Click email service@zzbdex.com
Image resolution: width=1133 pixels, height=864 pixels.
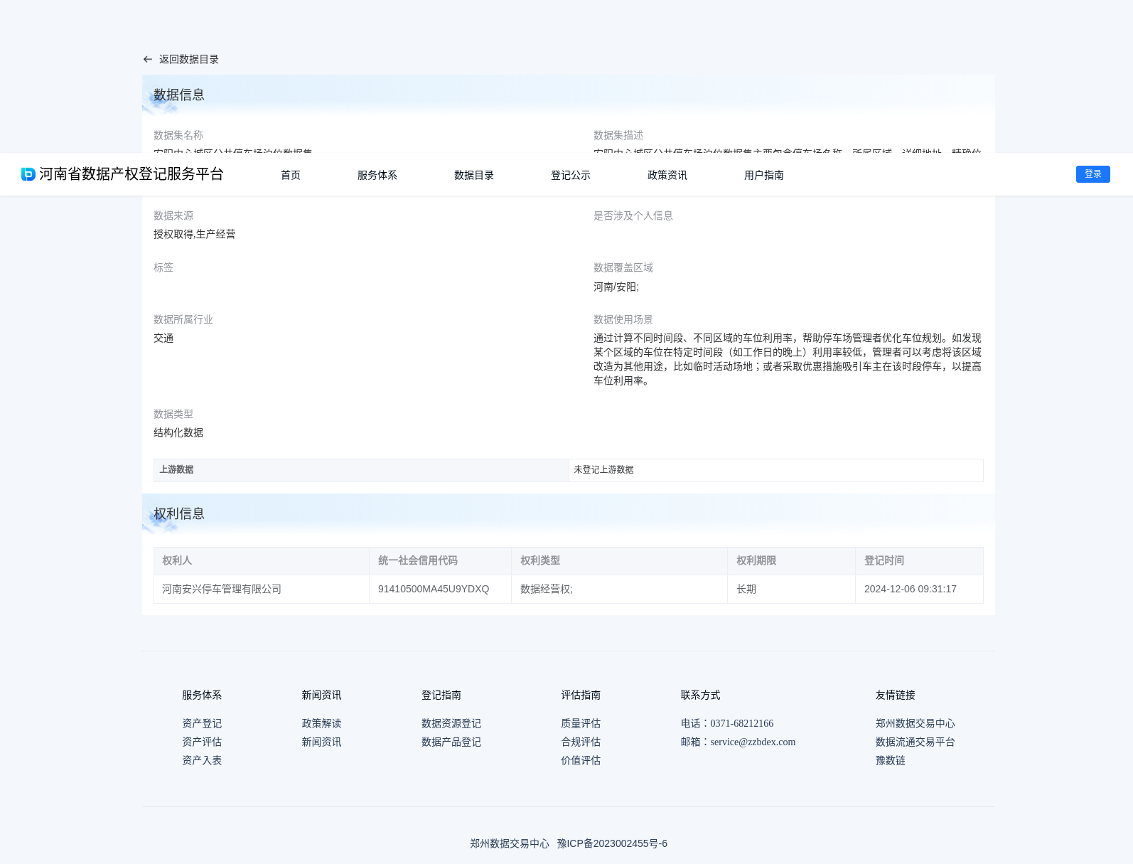[x=753, y=742]
